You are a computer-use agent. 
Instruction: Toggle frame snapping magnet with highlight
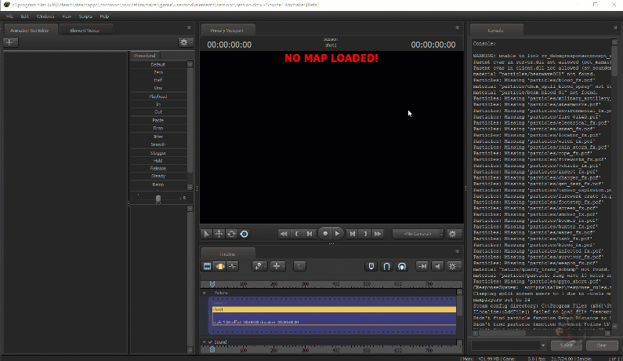[x=402, y=266]
